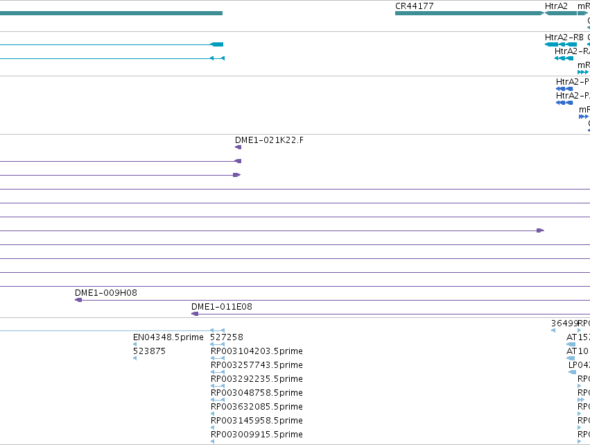Select the glyph under the LP04 label

(572, 372)
